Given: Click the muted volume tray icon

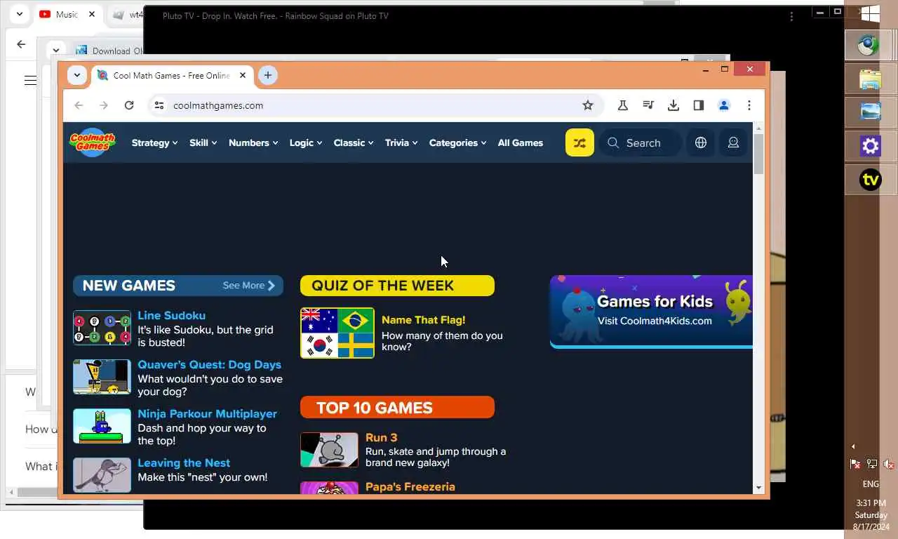Looking at the screenshot, I should (887, 464).
